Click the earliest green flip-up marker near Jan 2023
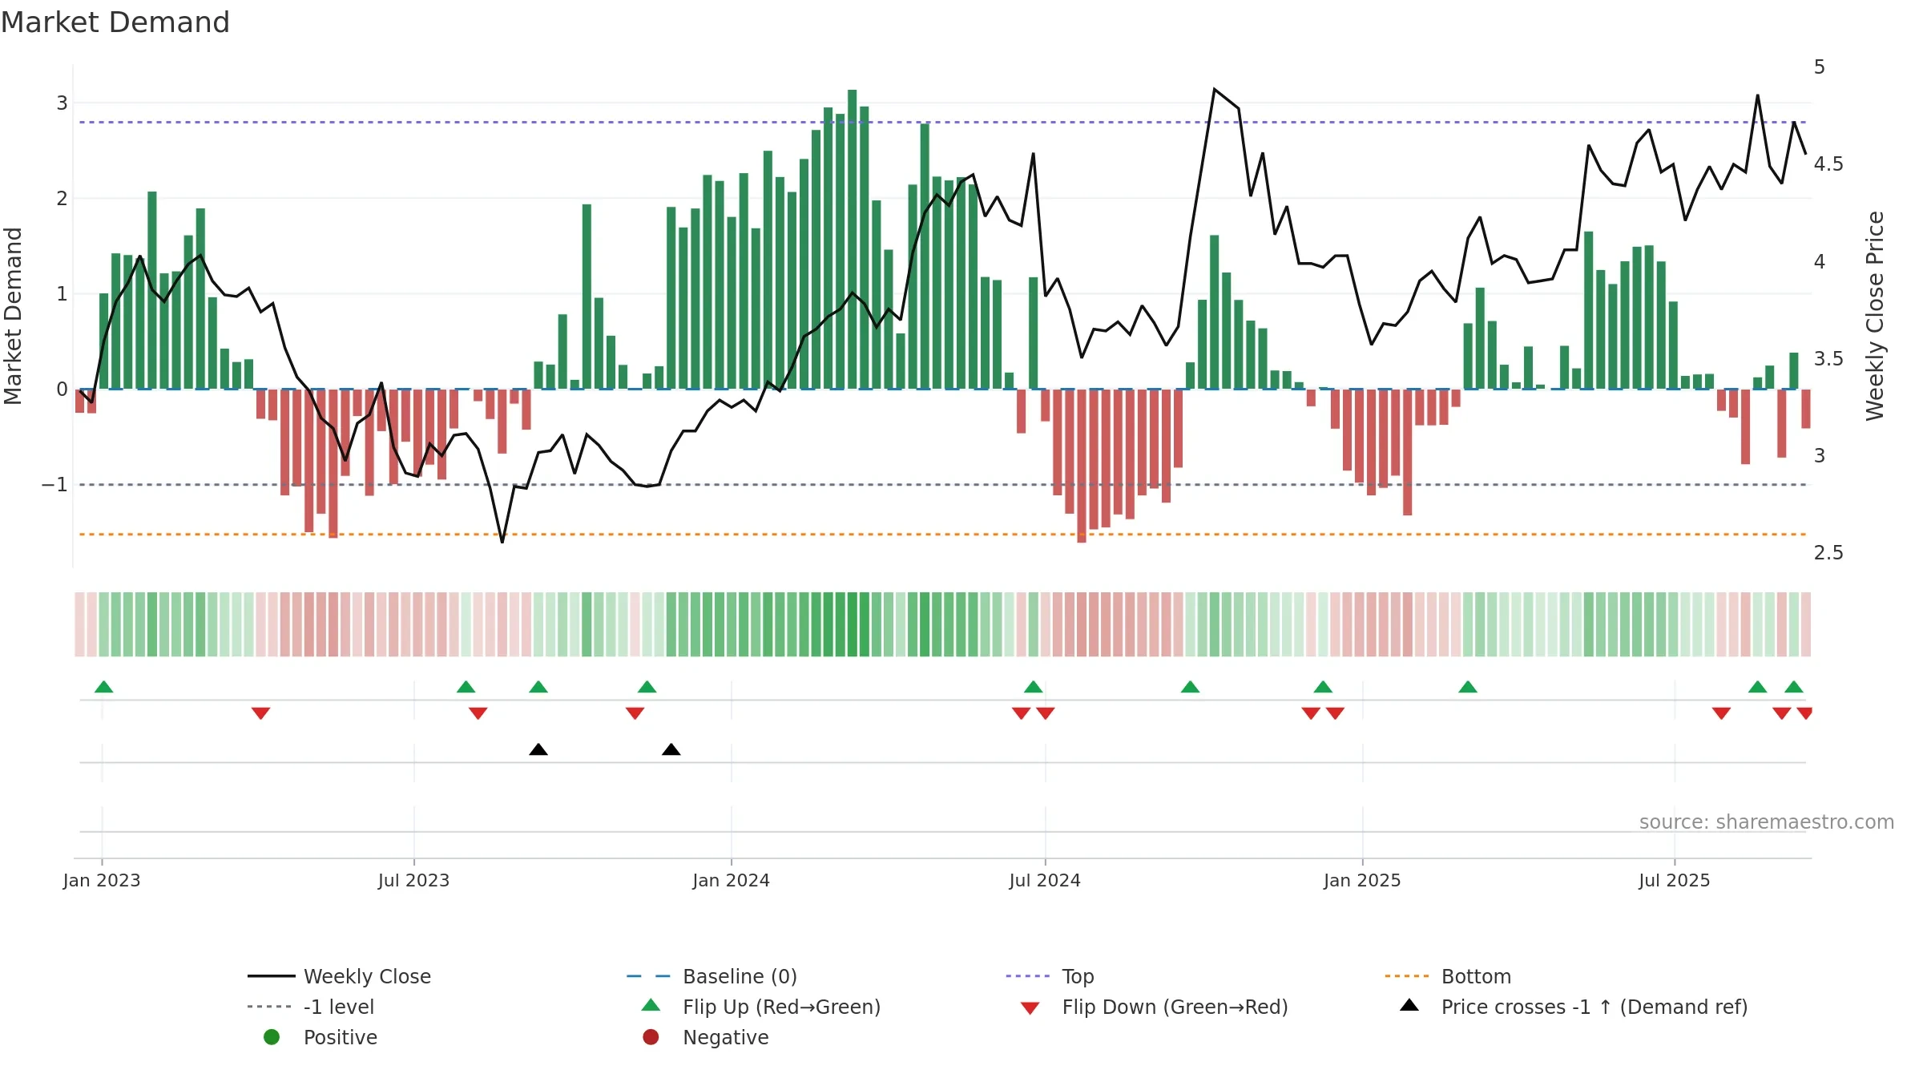The width and height of the screenshot is (1923, 1082). point(103,686)
